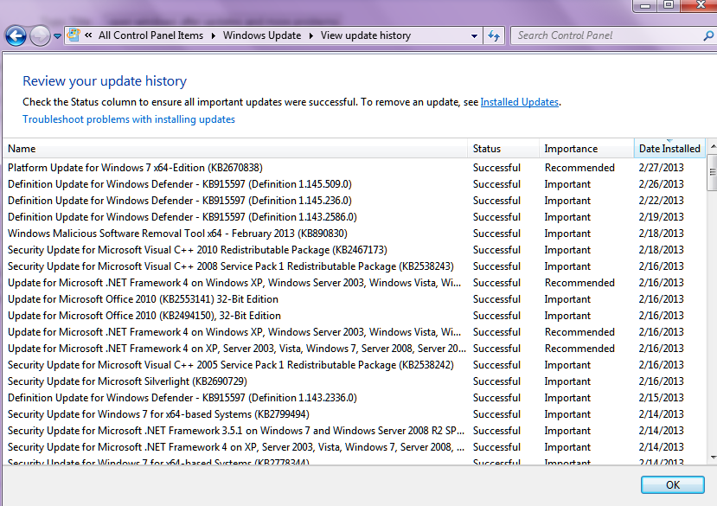Viewport: 717px width, 506px height.
Task: Select Defender Definition 1.145.236.0 update row
Action: coord(354,201)
